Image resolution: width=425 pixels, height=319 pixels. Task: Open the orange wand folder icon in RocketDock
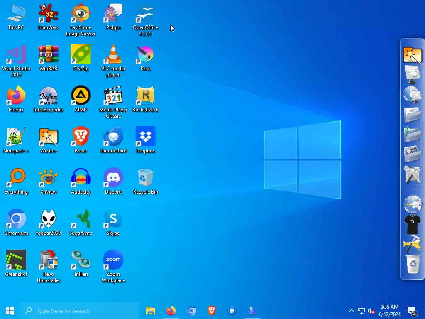(x=412, y=55)
